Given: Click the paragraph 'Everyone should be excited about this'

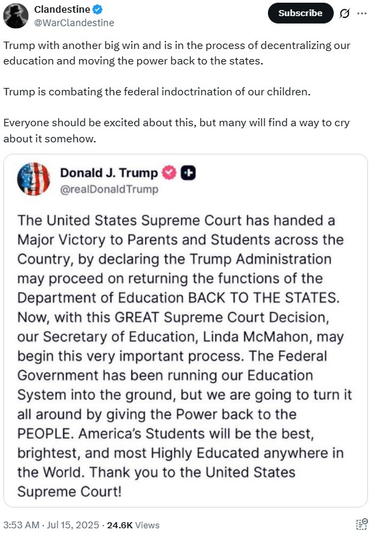Looking at the screenshot, I should pyautogui.click(x=177, y=130).
